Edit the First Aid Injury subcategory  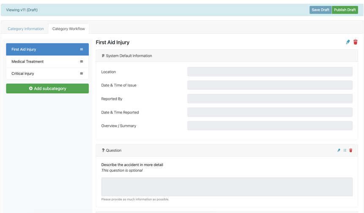tap(348, 42)
